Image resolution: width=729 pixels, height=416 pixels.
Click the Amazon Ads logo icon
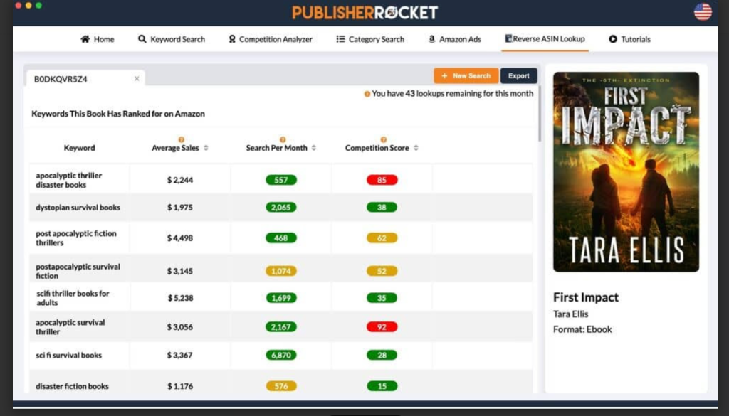431,39
